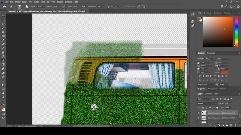Screen dimensions: 241x135
Task: Switch to the Paragraph tab
Action: click(x=211, y=53)
